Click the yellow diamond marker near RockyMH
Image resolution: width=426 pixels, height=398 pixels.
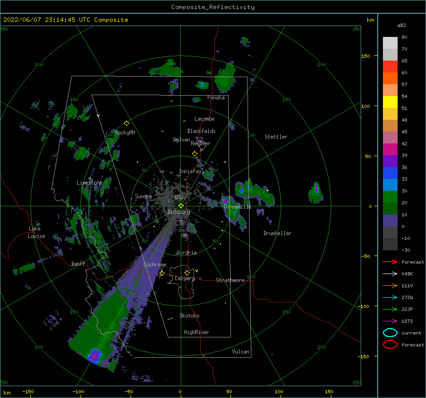(126, 124)
